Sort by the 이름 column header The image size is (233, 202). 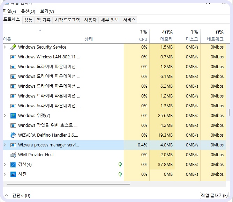tap(43, 36)
